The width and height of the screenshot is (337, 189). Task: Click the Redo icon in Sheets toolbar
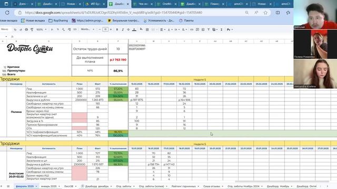click(x=21, y=29)
